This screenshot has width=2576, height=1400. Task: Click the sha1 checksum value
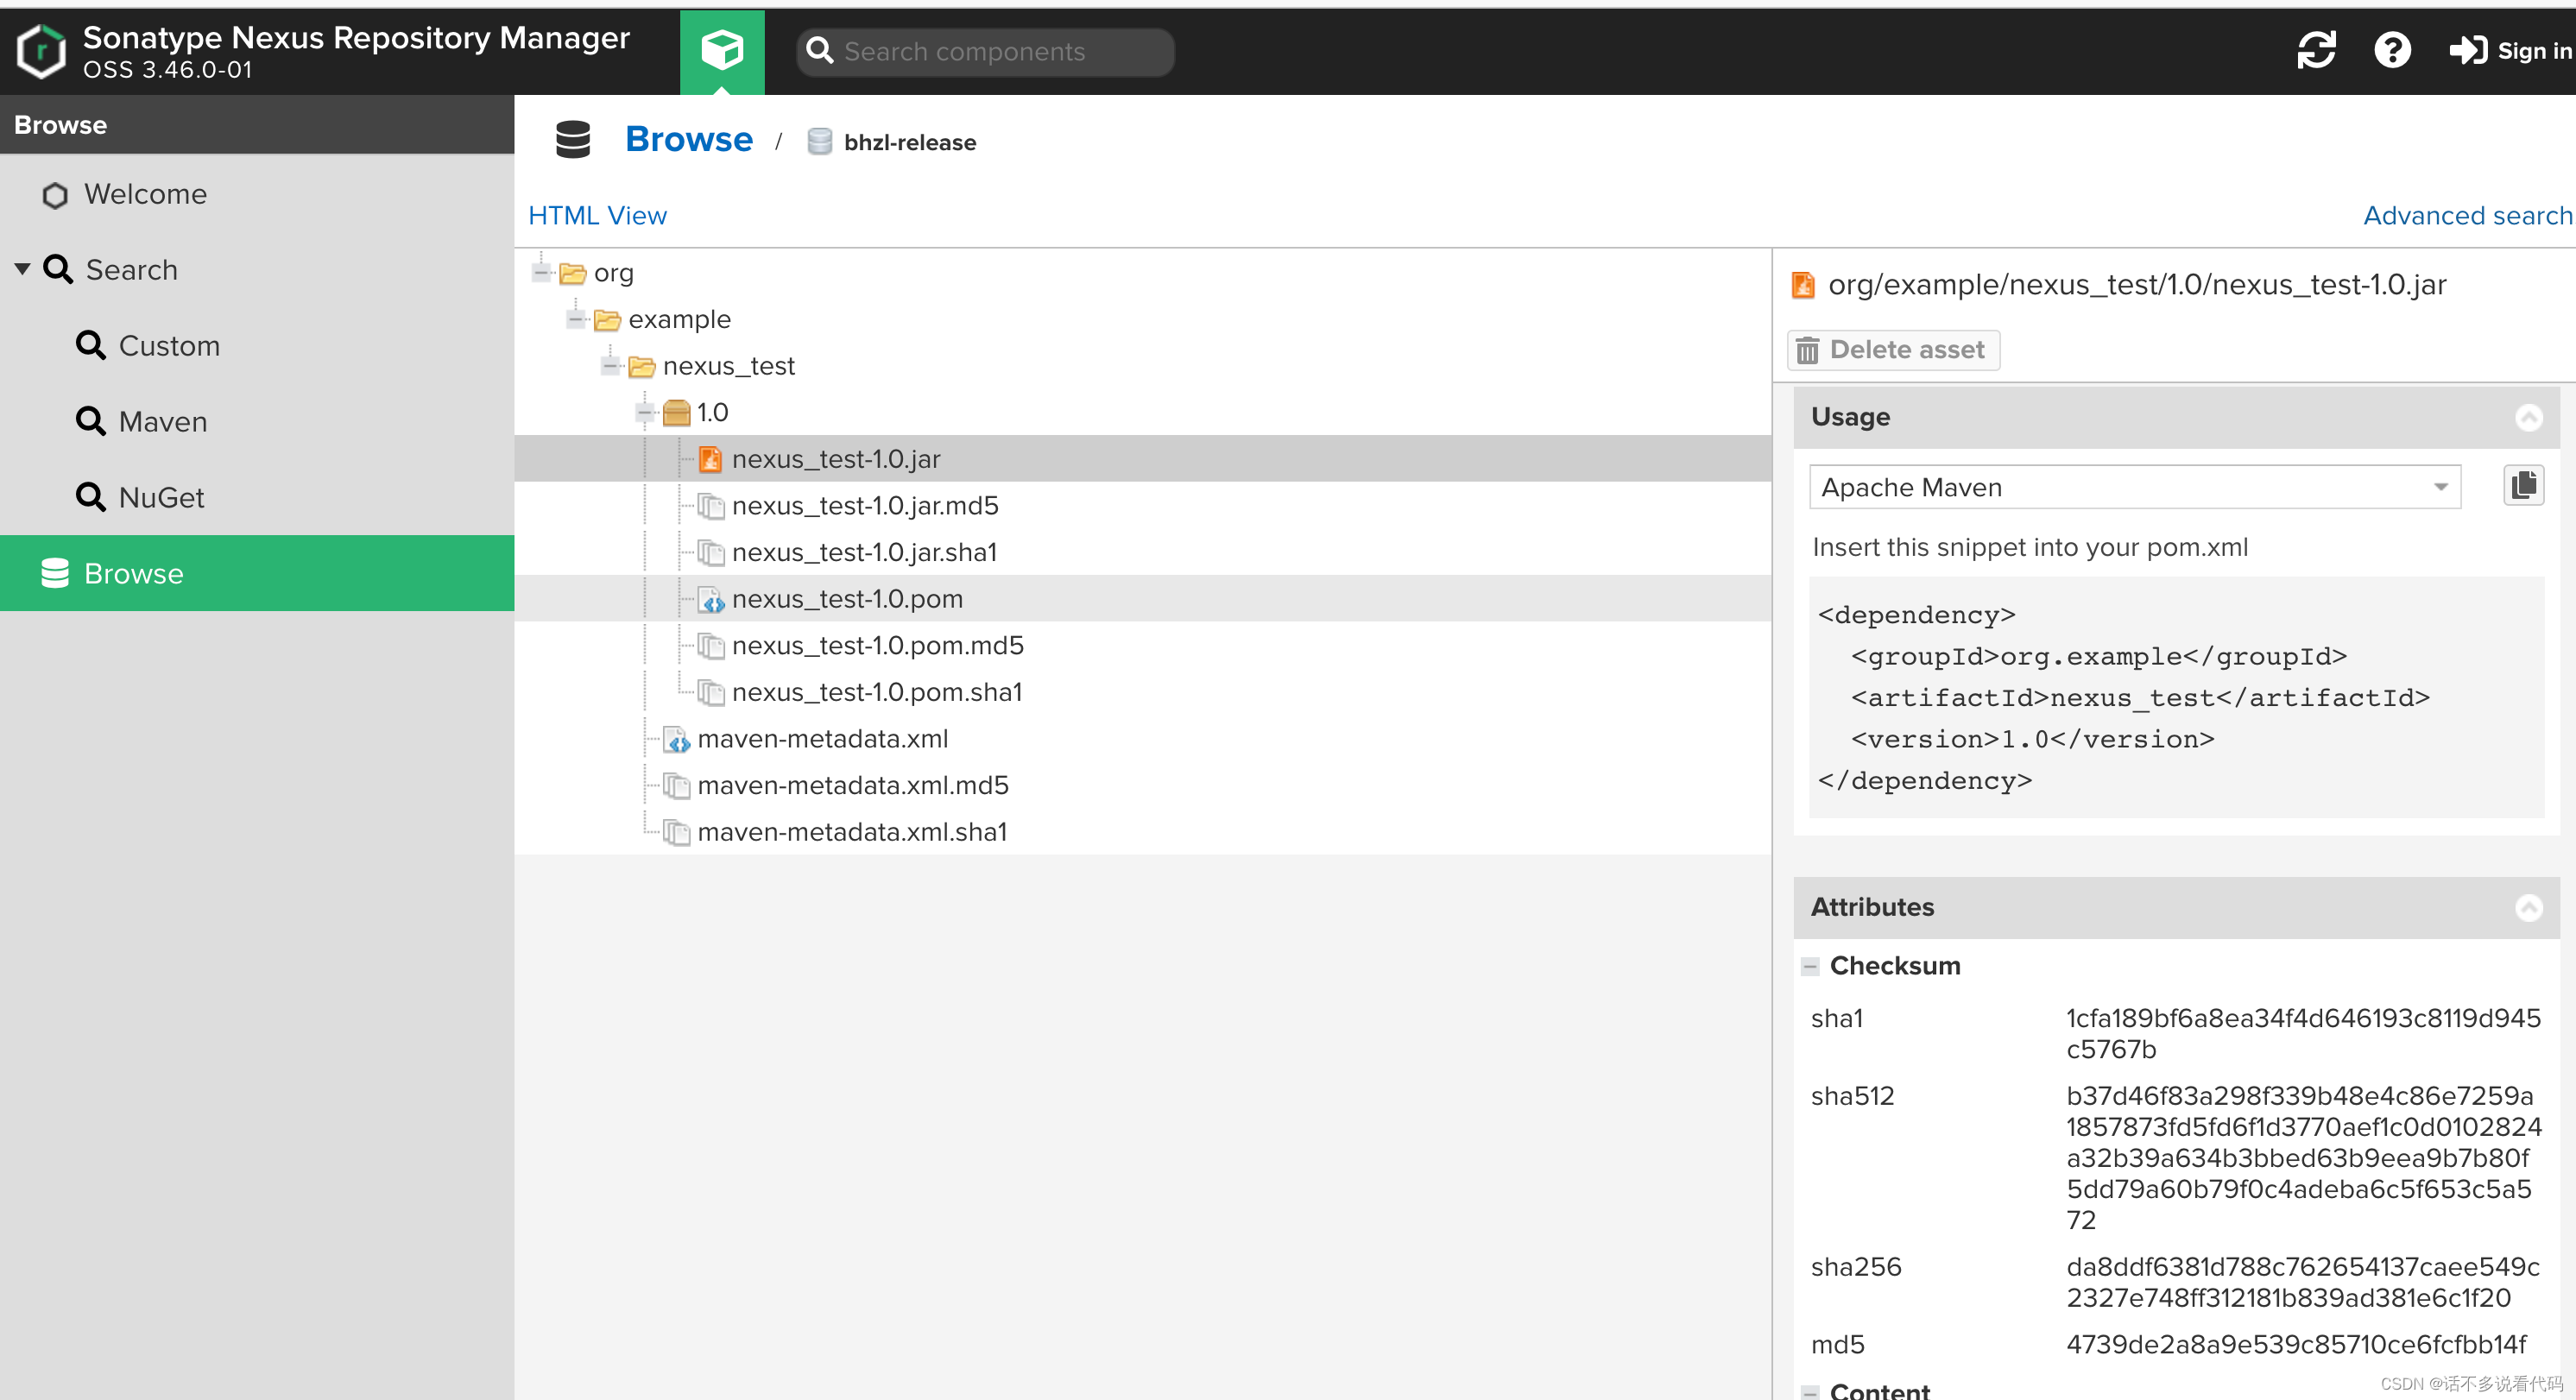point(2302,1034)
